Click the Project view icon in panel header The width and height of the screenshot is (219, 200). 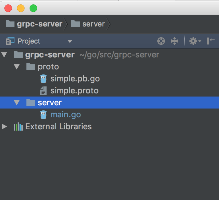click(10, 41)
